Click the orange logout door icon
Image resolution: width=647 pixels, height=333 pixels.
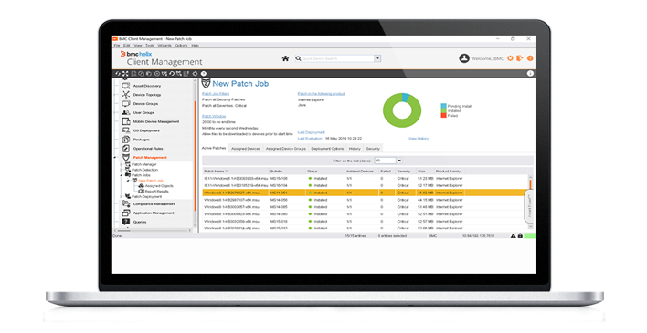(519, 58)
